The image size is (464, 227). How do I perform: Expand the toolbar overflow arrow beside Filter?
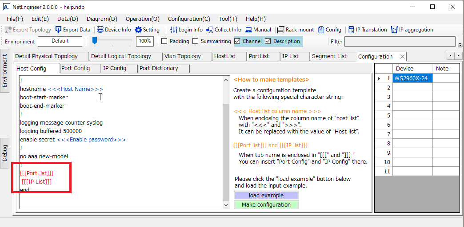(460, 45)
